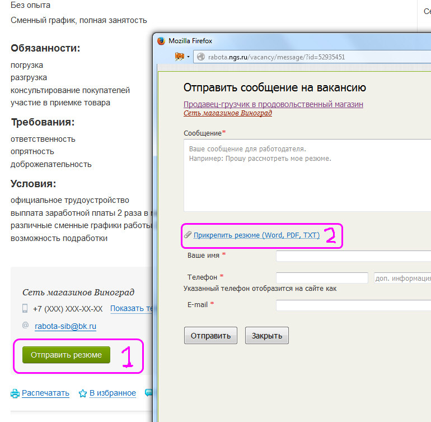Click the speech bubble icon after В избранное
The image size is (431, 422).
pos(149,392)
